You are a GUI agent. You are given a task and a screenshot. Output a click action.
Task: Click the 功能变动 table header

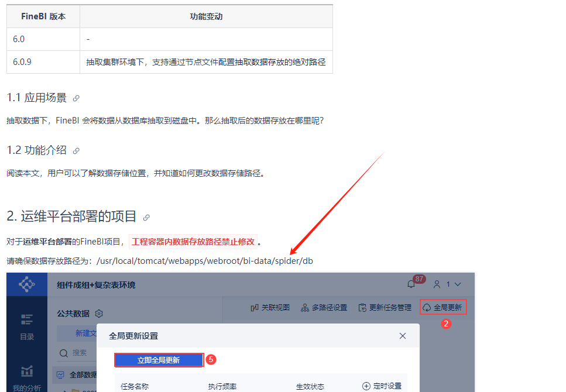(x=206, y=16)
